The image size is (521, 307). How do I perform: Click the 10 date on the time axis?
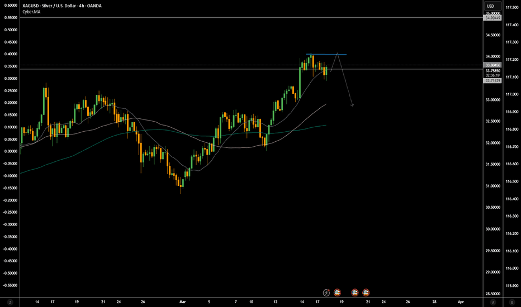(251, 301)
